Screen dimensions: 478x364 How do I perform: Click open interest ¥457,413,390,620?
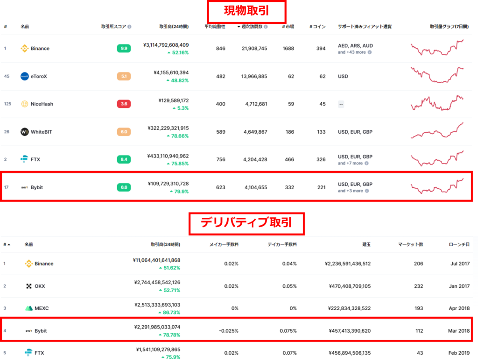coord(350,331)
